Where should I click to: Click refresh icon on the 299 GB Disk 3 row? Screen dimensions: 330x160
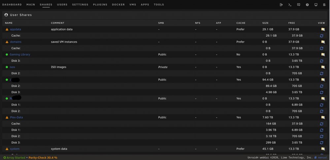pyautogui.click(x=321, y=143)
